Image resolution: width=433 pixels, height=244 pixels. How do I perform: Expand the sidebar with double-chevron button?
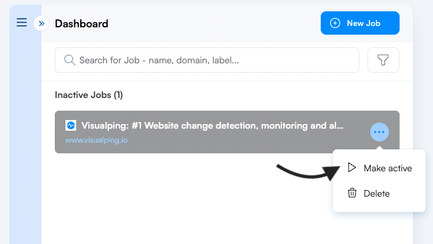point(41,23)
